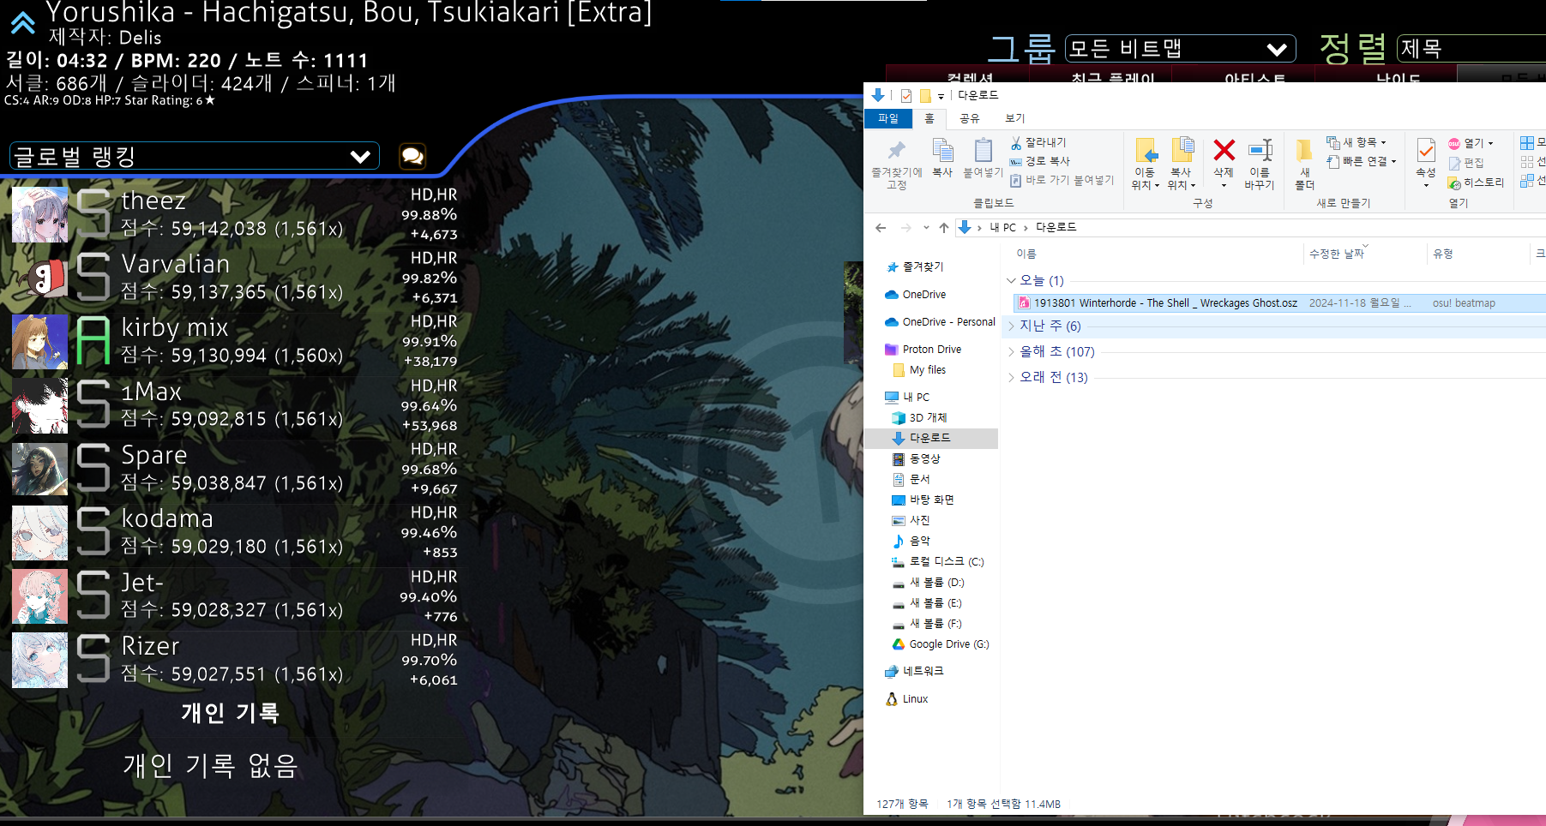This screenshot has width=1546, height=826.
Task: Click theez's avatar in the leaderboard
Action: [39, 215]
